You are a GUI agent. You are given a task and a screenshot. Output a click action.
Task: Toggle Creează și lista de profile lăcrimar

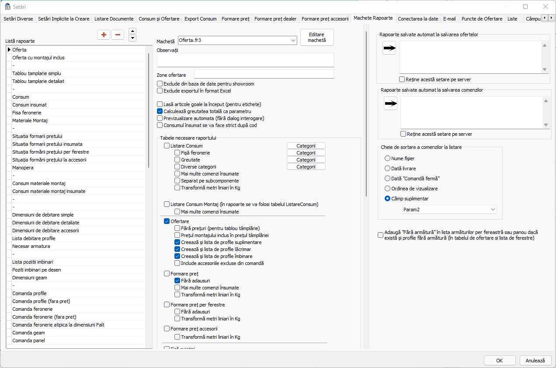(x=177, y=249)
